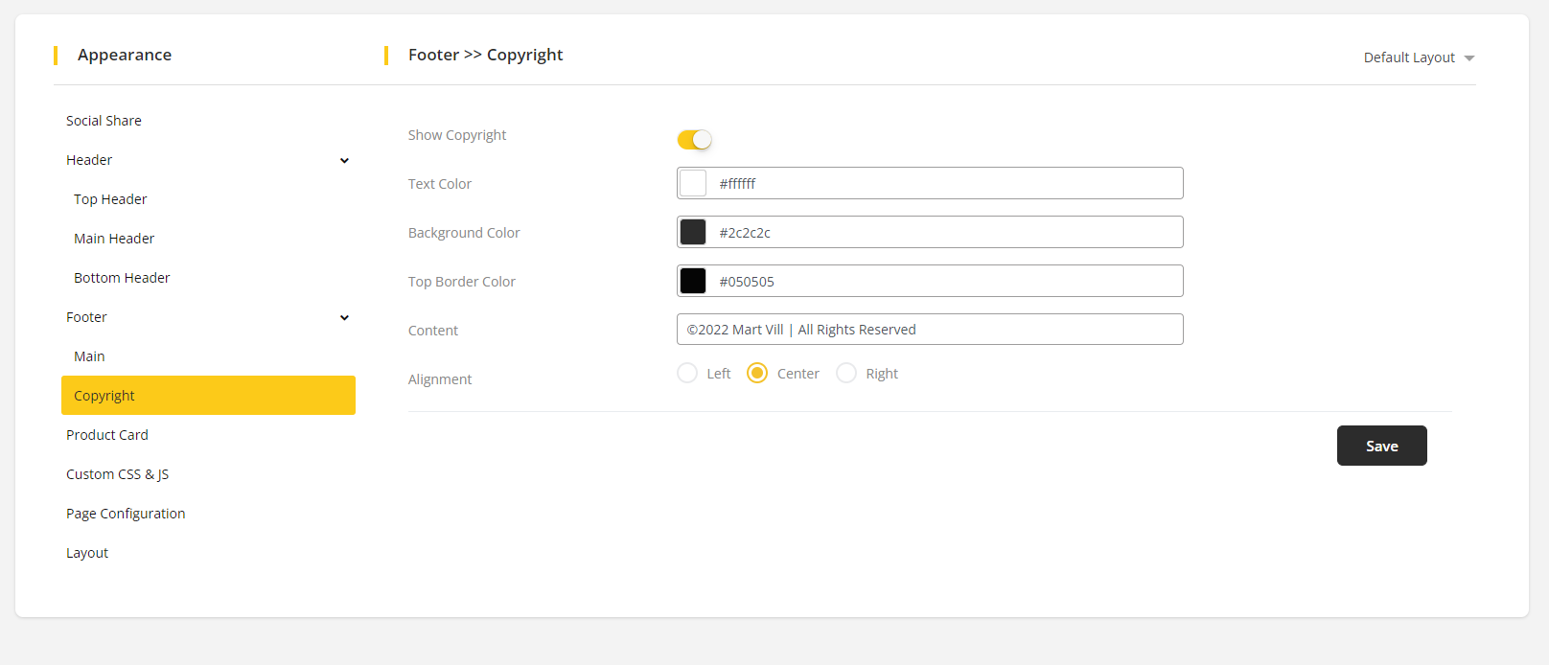
Task: Open the Default Layout dropdown
Action: 1419,57
